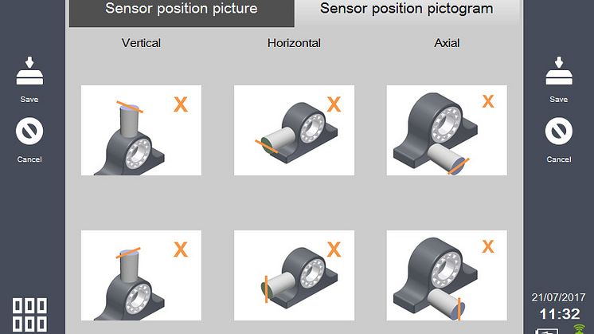
Task: Click the Cancel icon in right sidebar
Action: pos(559,132)
